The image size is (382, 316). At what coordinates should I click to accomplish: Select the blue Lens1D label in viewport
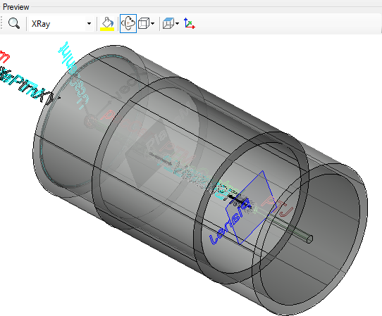coord(229,222)
